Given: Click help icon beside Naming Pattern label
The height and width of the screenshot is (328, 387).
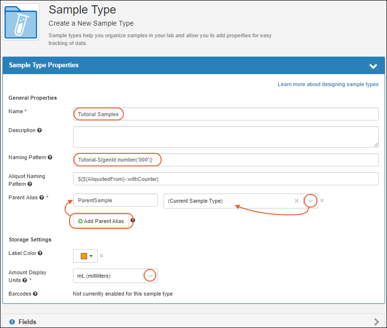Looking at the screenshot, I should click(x=50, y=158).
